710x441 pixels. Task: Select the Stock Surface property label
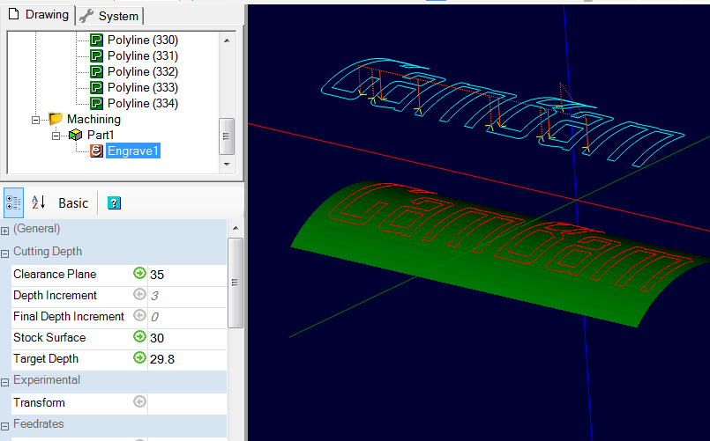pos(49,337)
